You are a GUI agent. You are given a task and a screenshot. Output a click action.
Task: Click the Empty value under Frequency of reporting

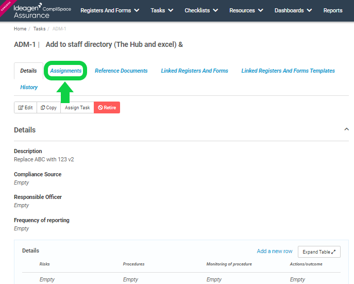(x=22, y=228)
